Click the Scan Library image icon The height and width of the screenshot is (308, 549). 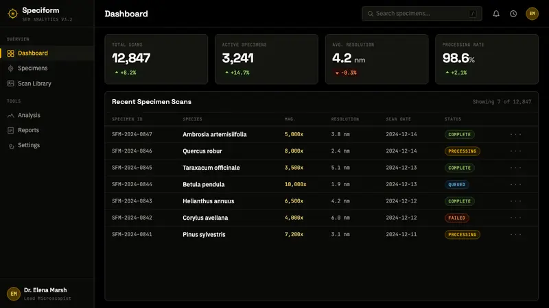(x=11, y=84)
